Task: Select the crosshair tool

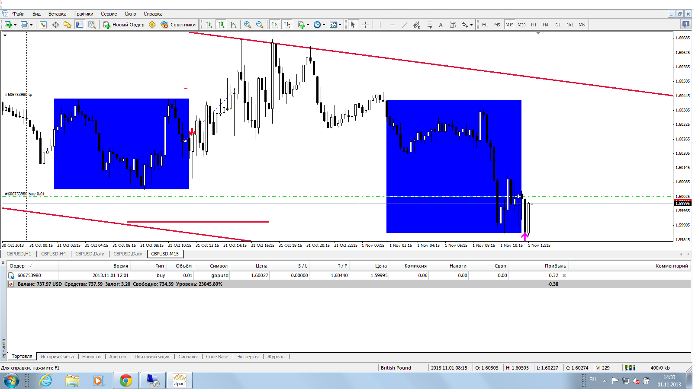Action: point(365,25)
